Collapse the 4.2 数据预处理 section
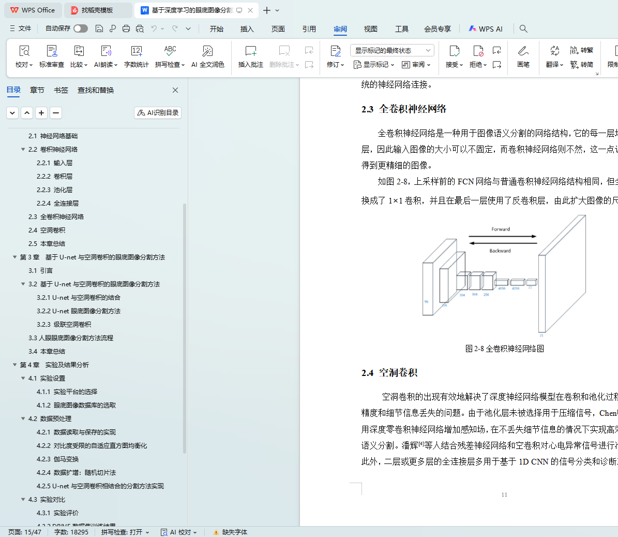This screenshot has width=618, height=537. click(x=23, y=419)
